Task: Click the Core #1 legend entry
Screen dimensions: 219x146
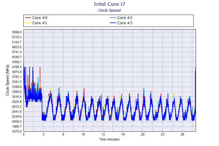Action: (36, 23)
